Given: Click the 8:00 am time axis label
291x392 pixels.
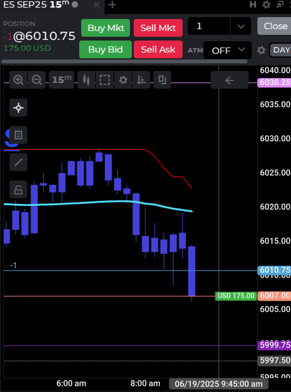Looking at the screenshot, I should (145, 384).
